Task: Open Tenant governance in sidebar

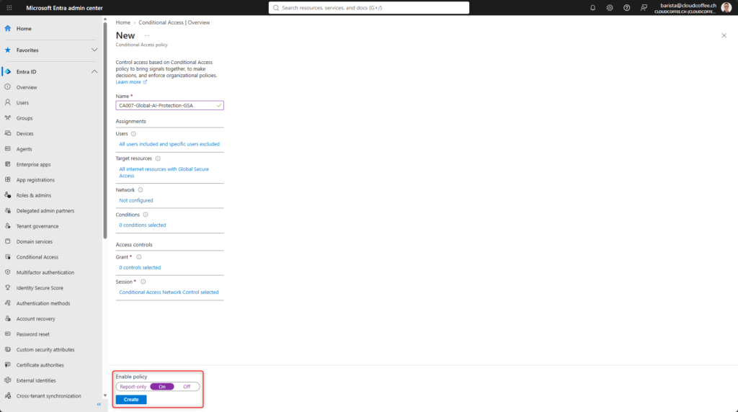Action: [37, 226]
